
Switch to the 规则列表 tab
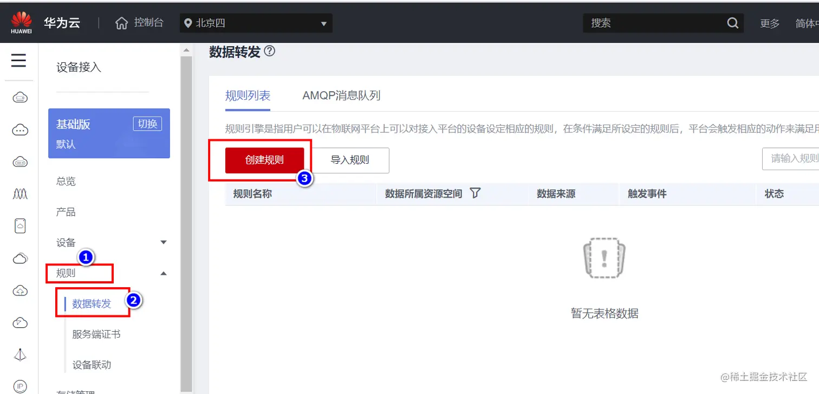[248, 95]
